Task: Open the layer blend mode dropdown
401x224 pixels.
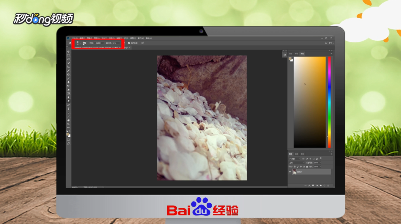Action: pyautogui.click(x=296, y=163)
